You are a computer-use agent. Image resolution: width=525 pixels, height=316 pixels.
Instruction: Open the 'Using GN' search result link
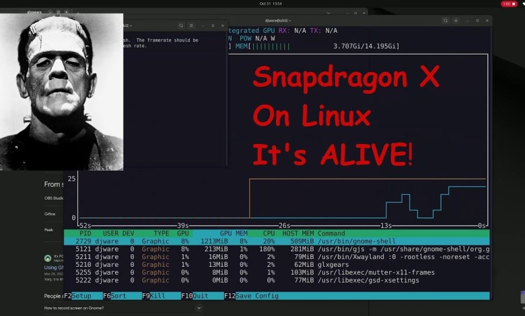pos(54,268)
